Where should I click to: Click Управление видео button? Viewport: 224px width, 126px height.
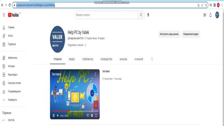(x=191, y=34)
